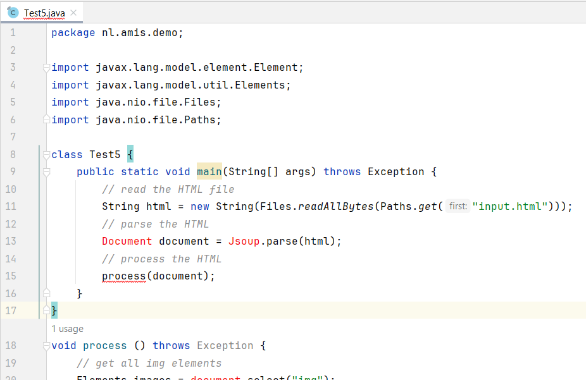Collapse the process method on line 18
The height and width of the screenshot is (380, 586).
click(46, 346)
